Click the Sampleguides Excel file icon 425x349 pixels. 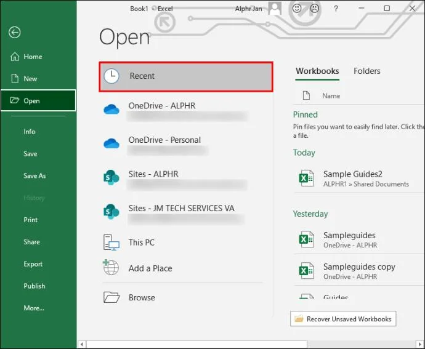[307, 239]
